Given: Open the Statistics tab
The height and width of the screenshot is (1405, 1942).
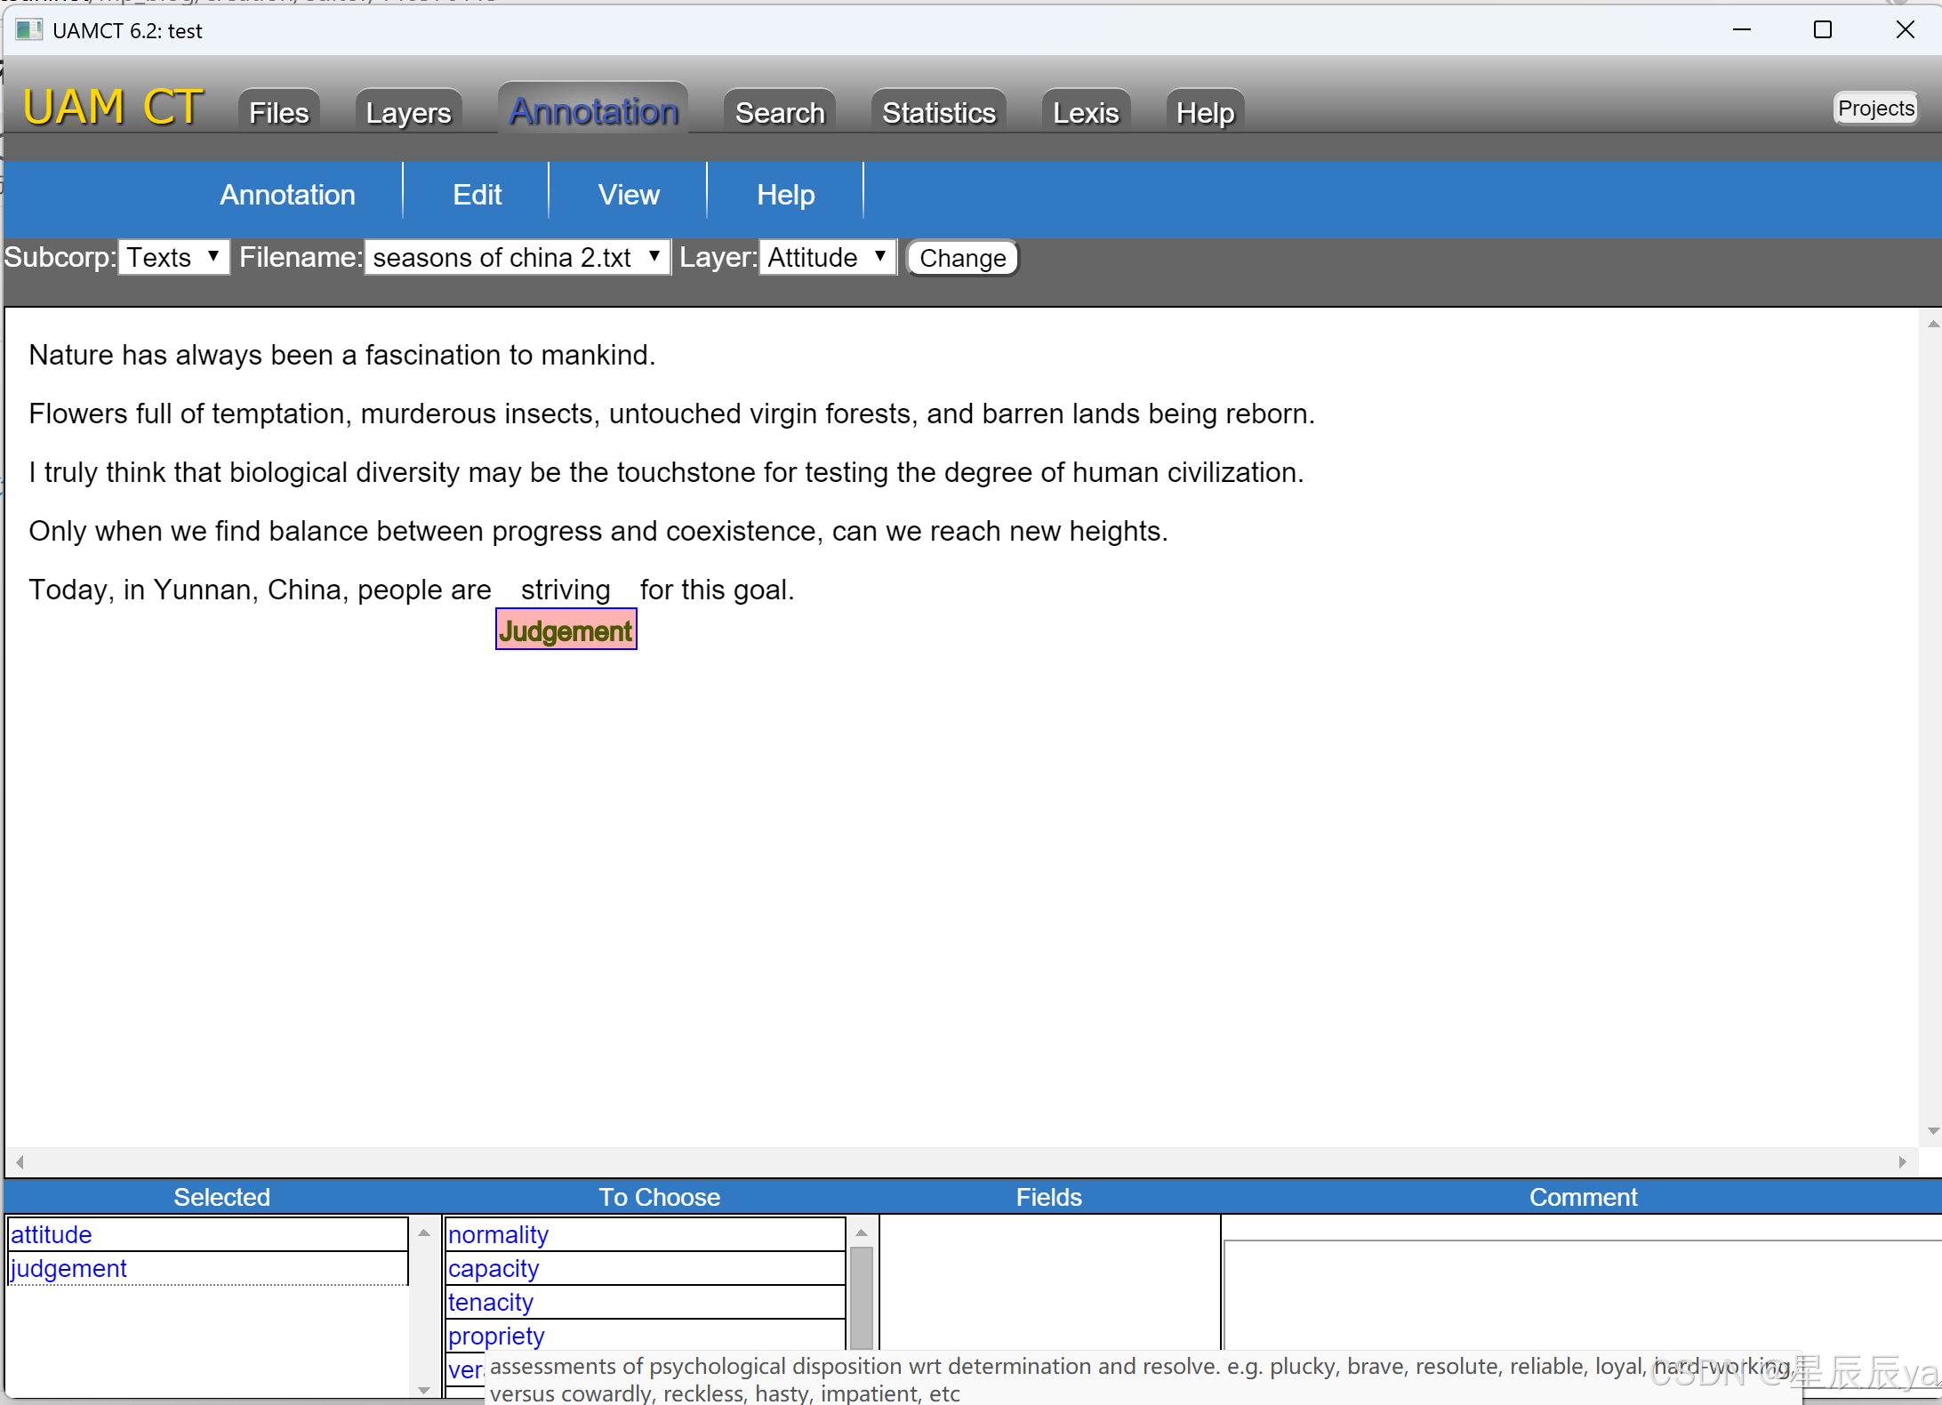Looking at the screenshot, I should point(938,112).
